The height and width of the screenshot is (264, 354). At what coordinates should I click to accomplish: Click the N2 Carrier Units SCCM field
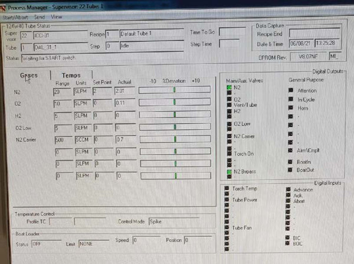83,140
